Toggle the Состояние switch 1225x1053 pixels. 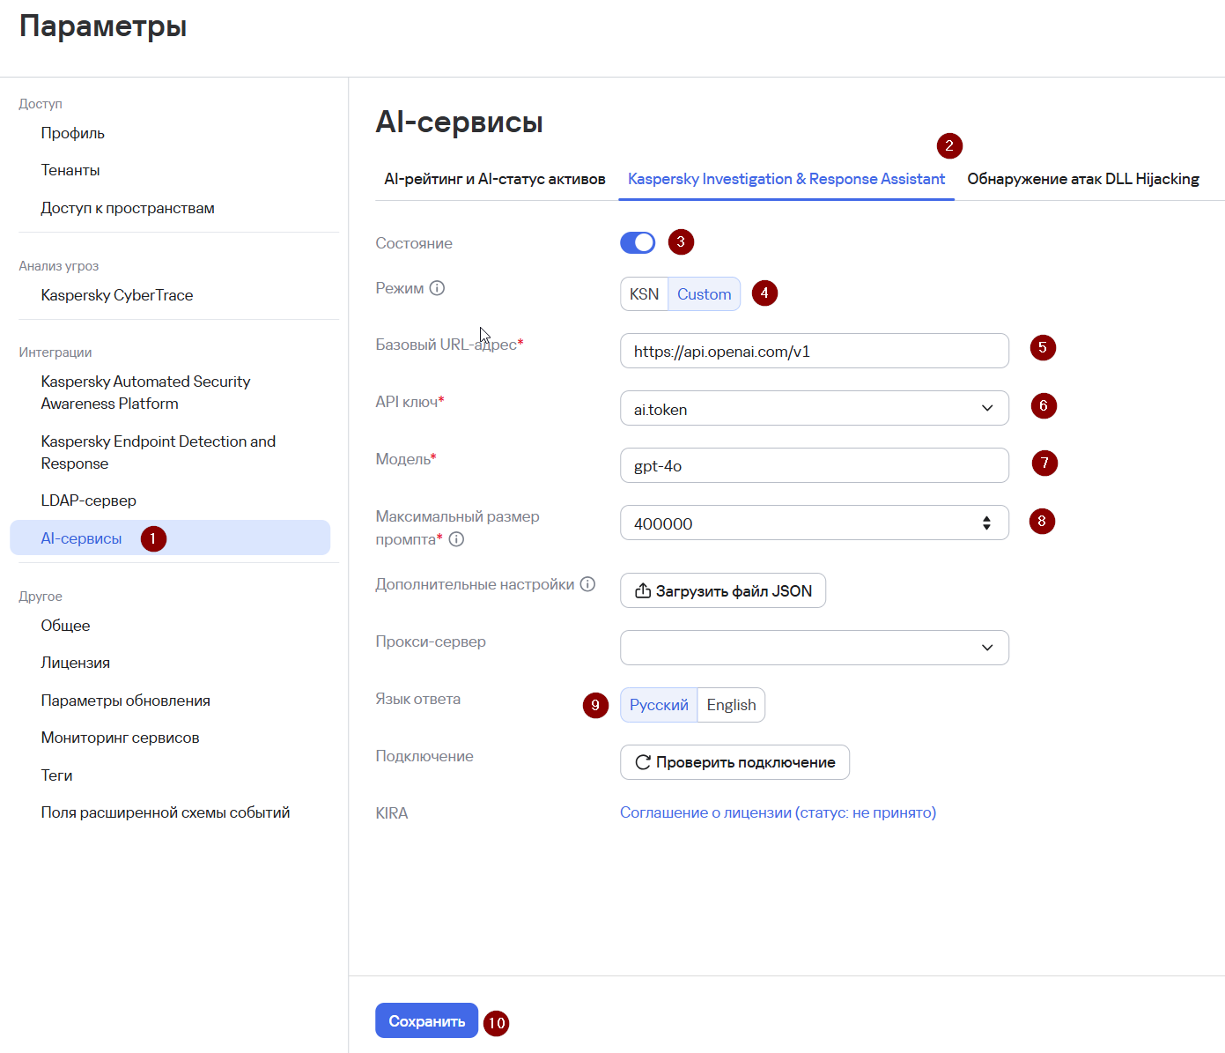[638, 242]
